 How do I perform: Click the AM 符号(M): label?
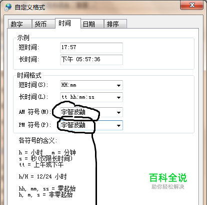coord(35,112)
